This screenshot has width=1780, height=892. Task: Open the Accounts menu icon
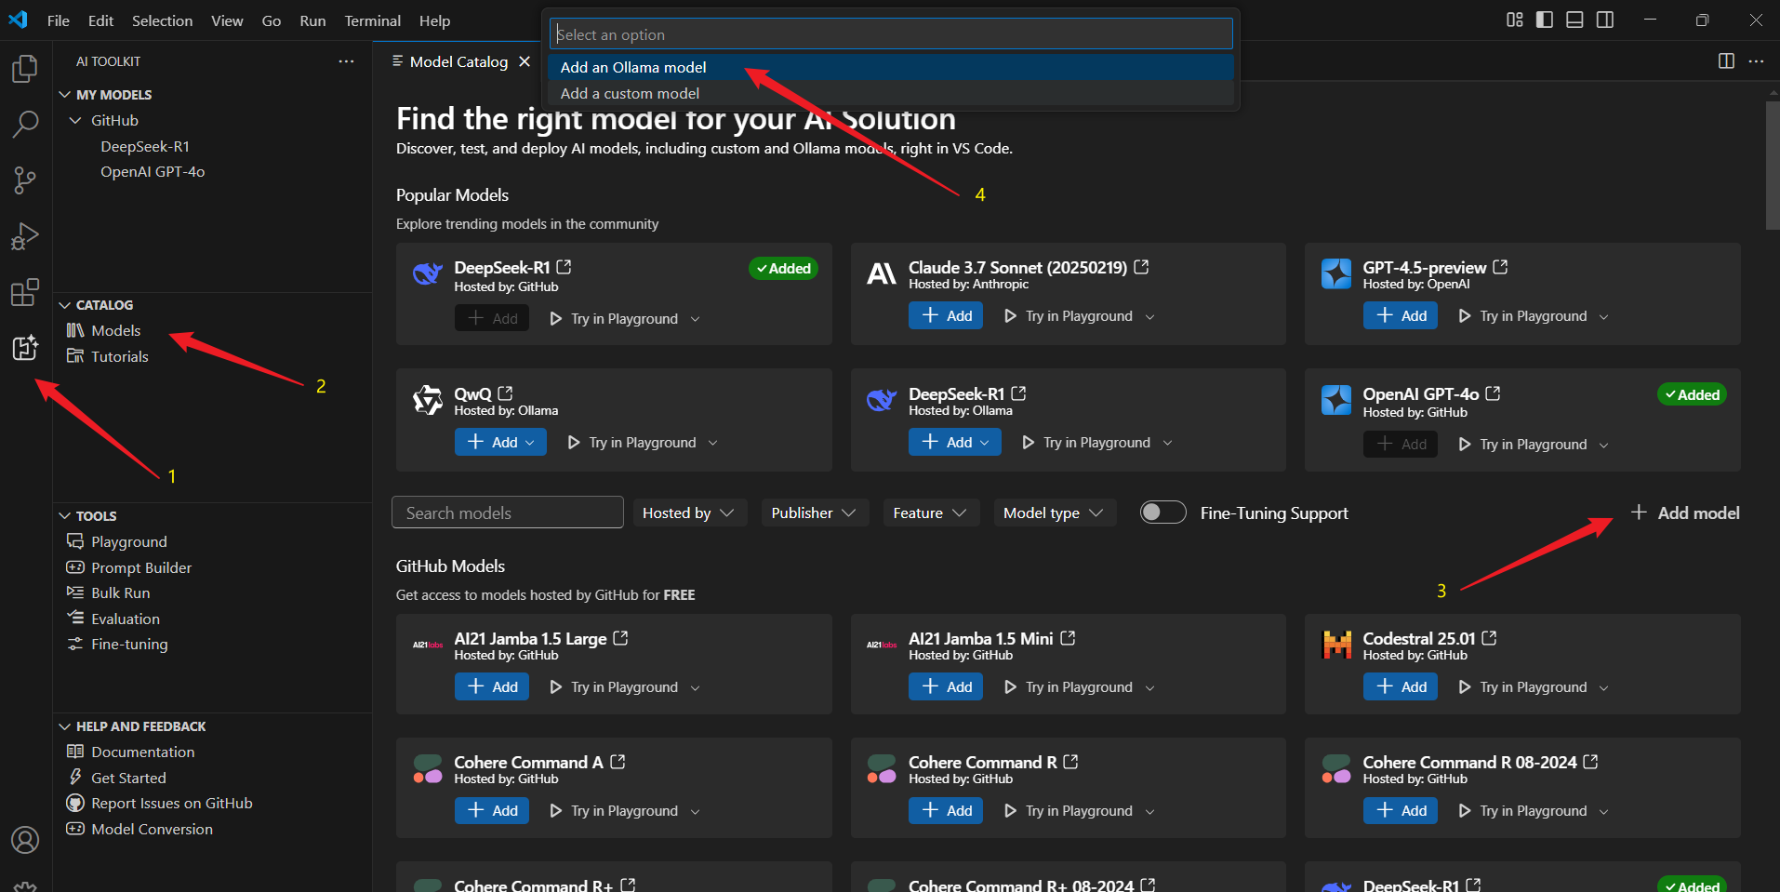click(x=25, y=840)
